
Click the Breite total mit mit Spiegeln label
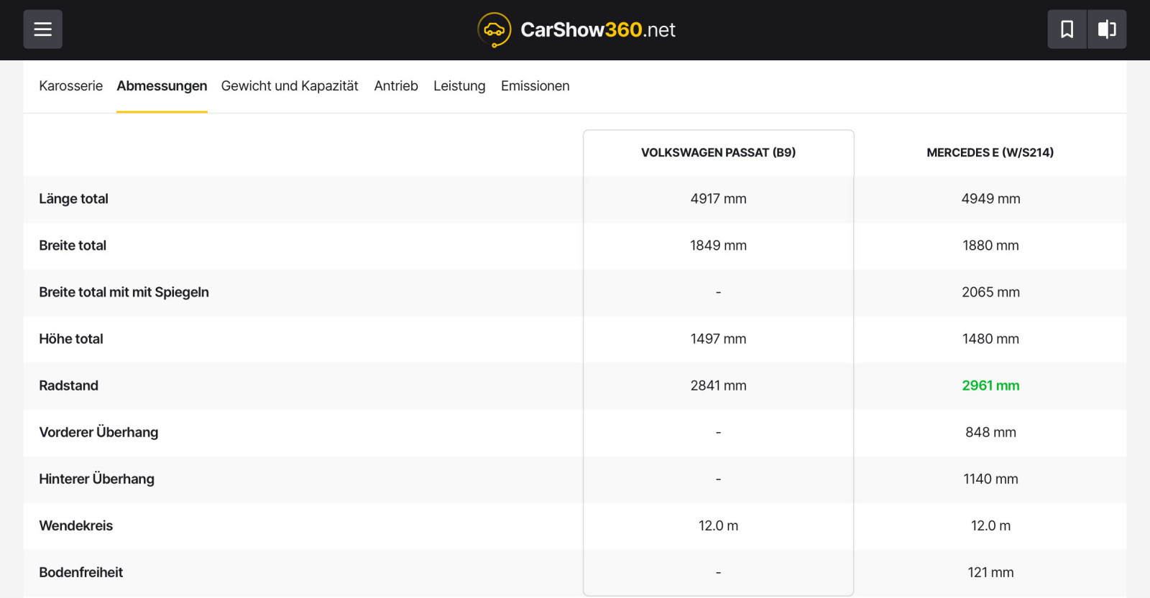coord(124,292)
